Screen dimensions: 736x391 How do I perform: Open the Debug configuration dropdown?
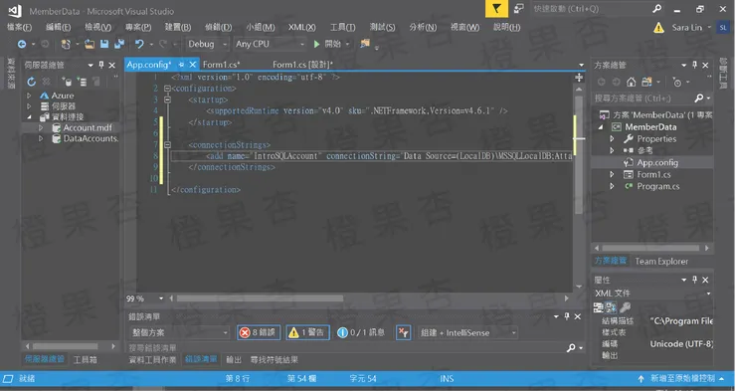point(208,44)
